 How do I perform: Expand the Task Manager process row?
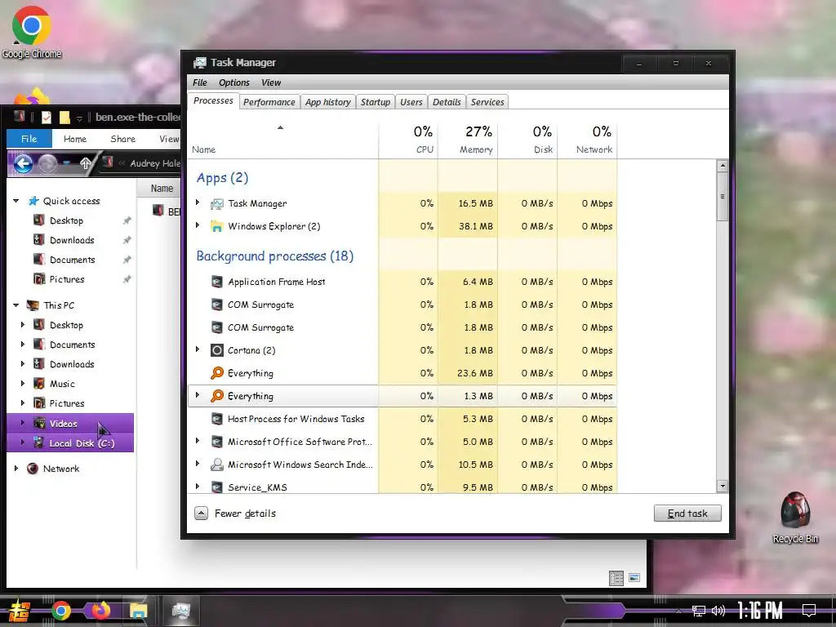[x=198, y=202]
